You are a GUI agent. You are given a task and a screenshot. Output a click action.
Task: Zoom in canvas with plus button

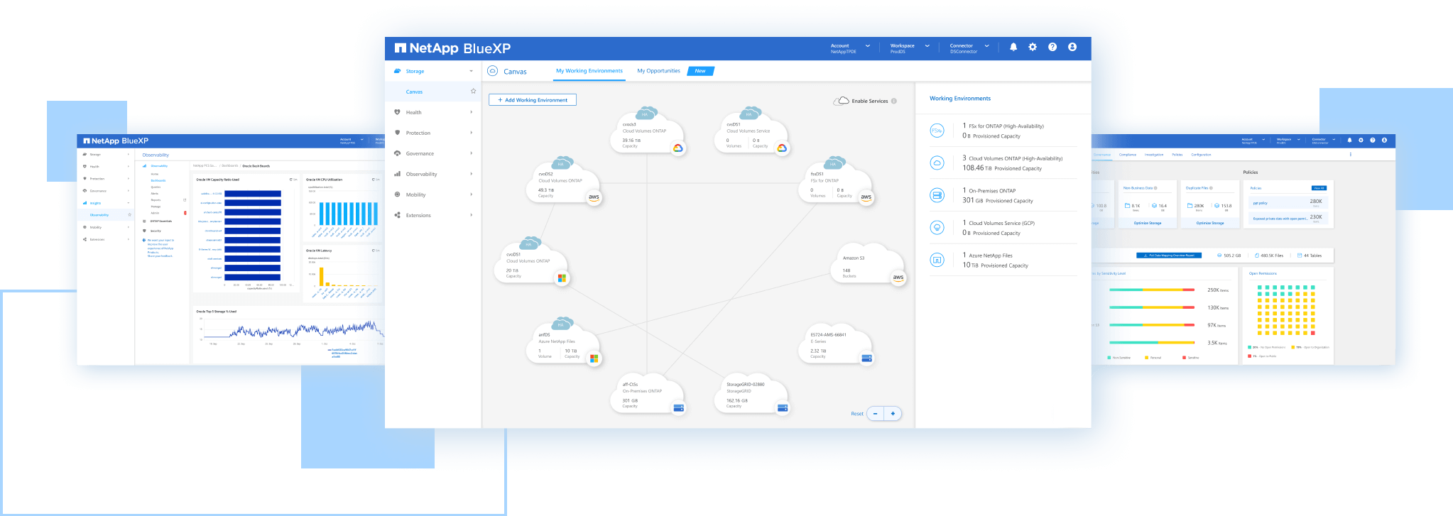893,413
